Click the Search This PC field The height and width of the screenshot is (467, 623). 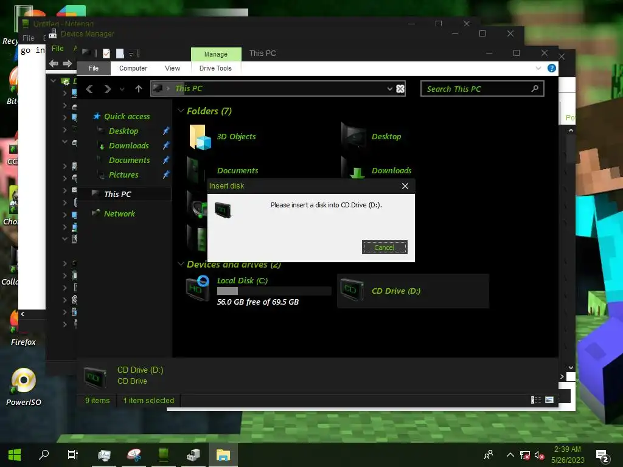coord(482,89)
